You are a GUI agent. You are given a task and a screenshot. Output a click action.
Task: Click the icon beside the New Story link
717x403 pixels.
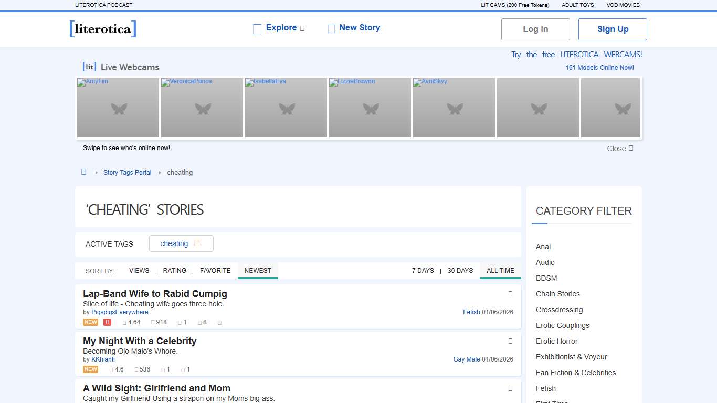tap(331, 29)
